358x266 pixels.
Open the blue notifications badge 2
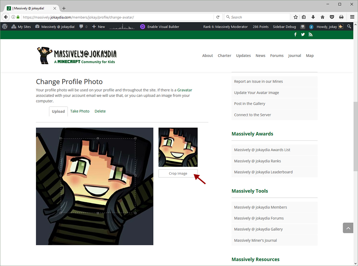pos(311,27)
